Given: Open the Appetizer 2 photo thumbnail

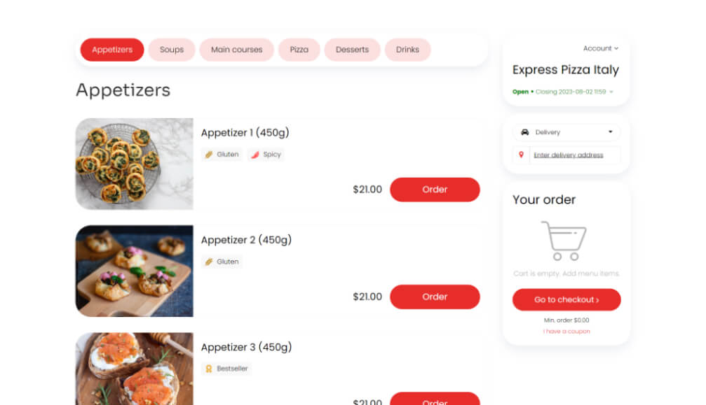Looking at the screenshot, I should (134, 271).
